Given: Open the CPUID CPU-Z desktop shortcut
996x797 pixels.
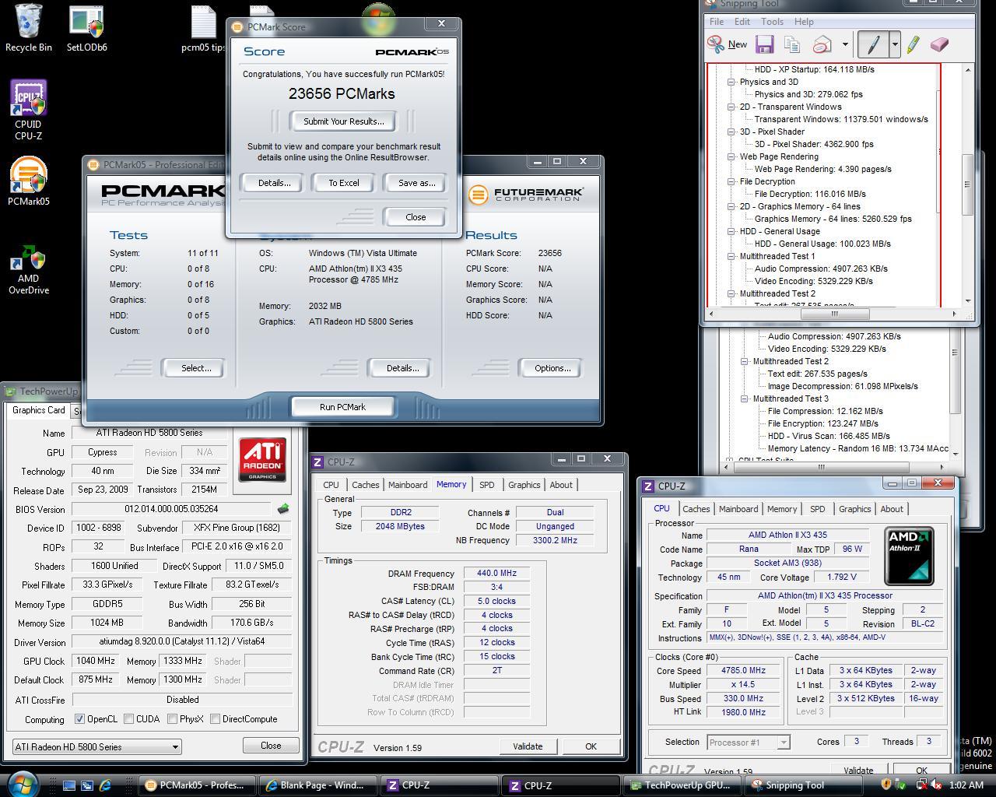Looking at the screenshot, I should click(28, 110).
